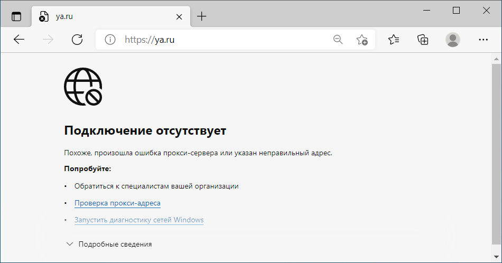Click the zoom out magnifier icon
The height and width of the screenshot is (263, 502).
click(338, 40)
